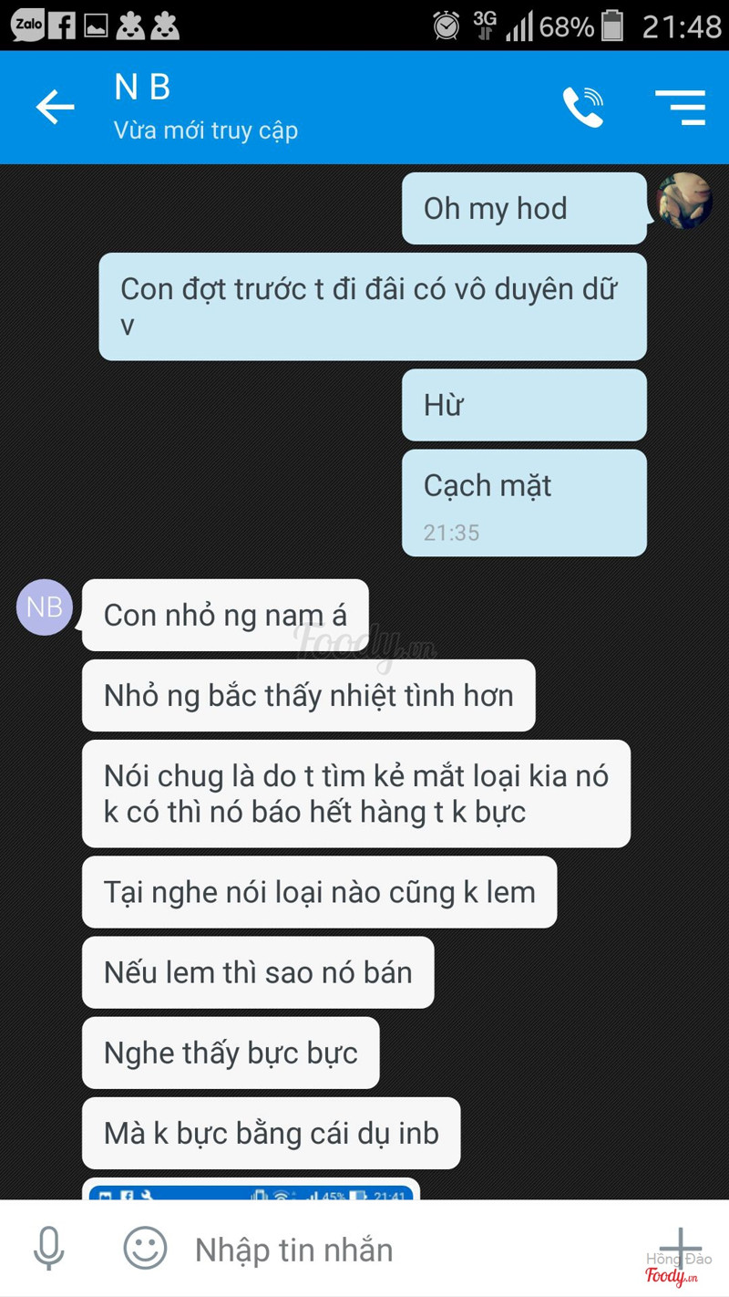The image size is (729, 1297).
Task: Open the chat options menu icon
Action: tap(680, 108)
